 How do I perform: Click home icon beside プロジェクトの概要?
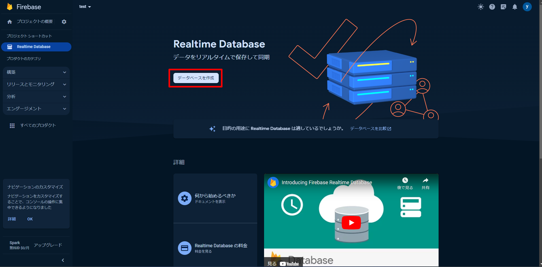click(x=9, y=21)
